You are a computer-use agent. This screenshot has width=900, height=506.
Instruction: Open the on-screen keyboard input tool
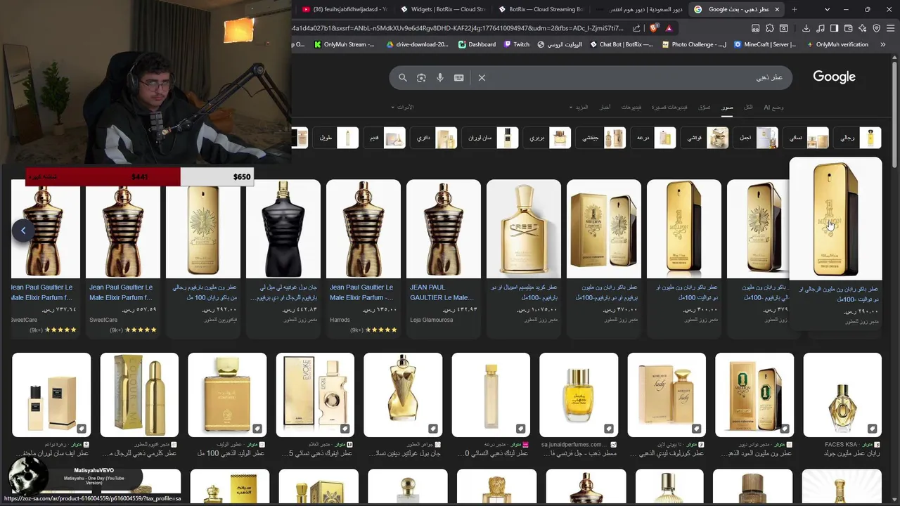click(459, 78)
